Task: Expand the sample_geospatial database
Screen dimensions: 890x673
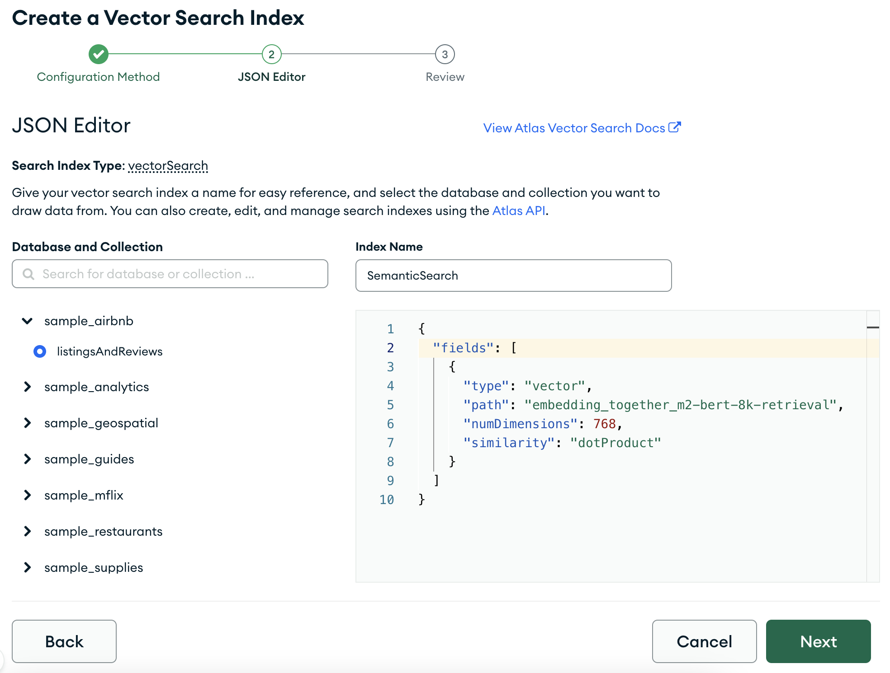Action: [x=27, y=423]
